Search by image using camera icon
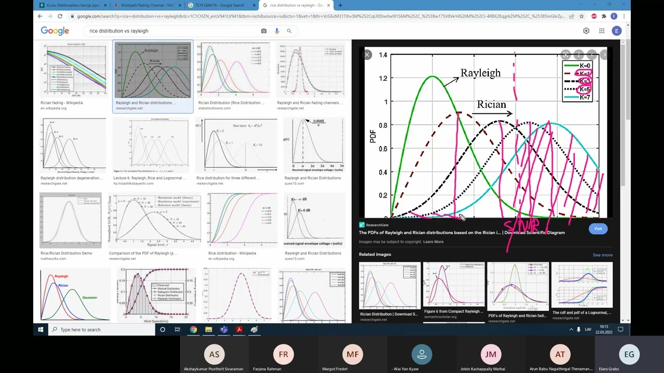The width and height of the screenshot is (664, 373). click(264, 31)
